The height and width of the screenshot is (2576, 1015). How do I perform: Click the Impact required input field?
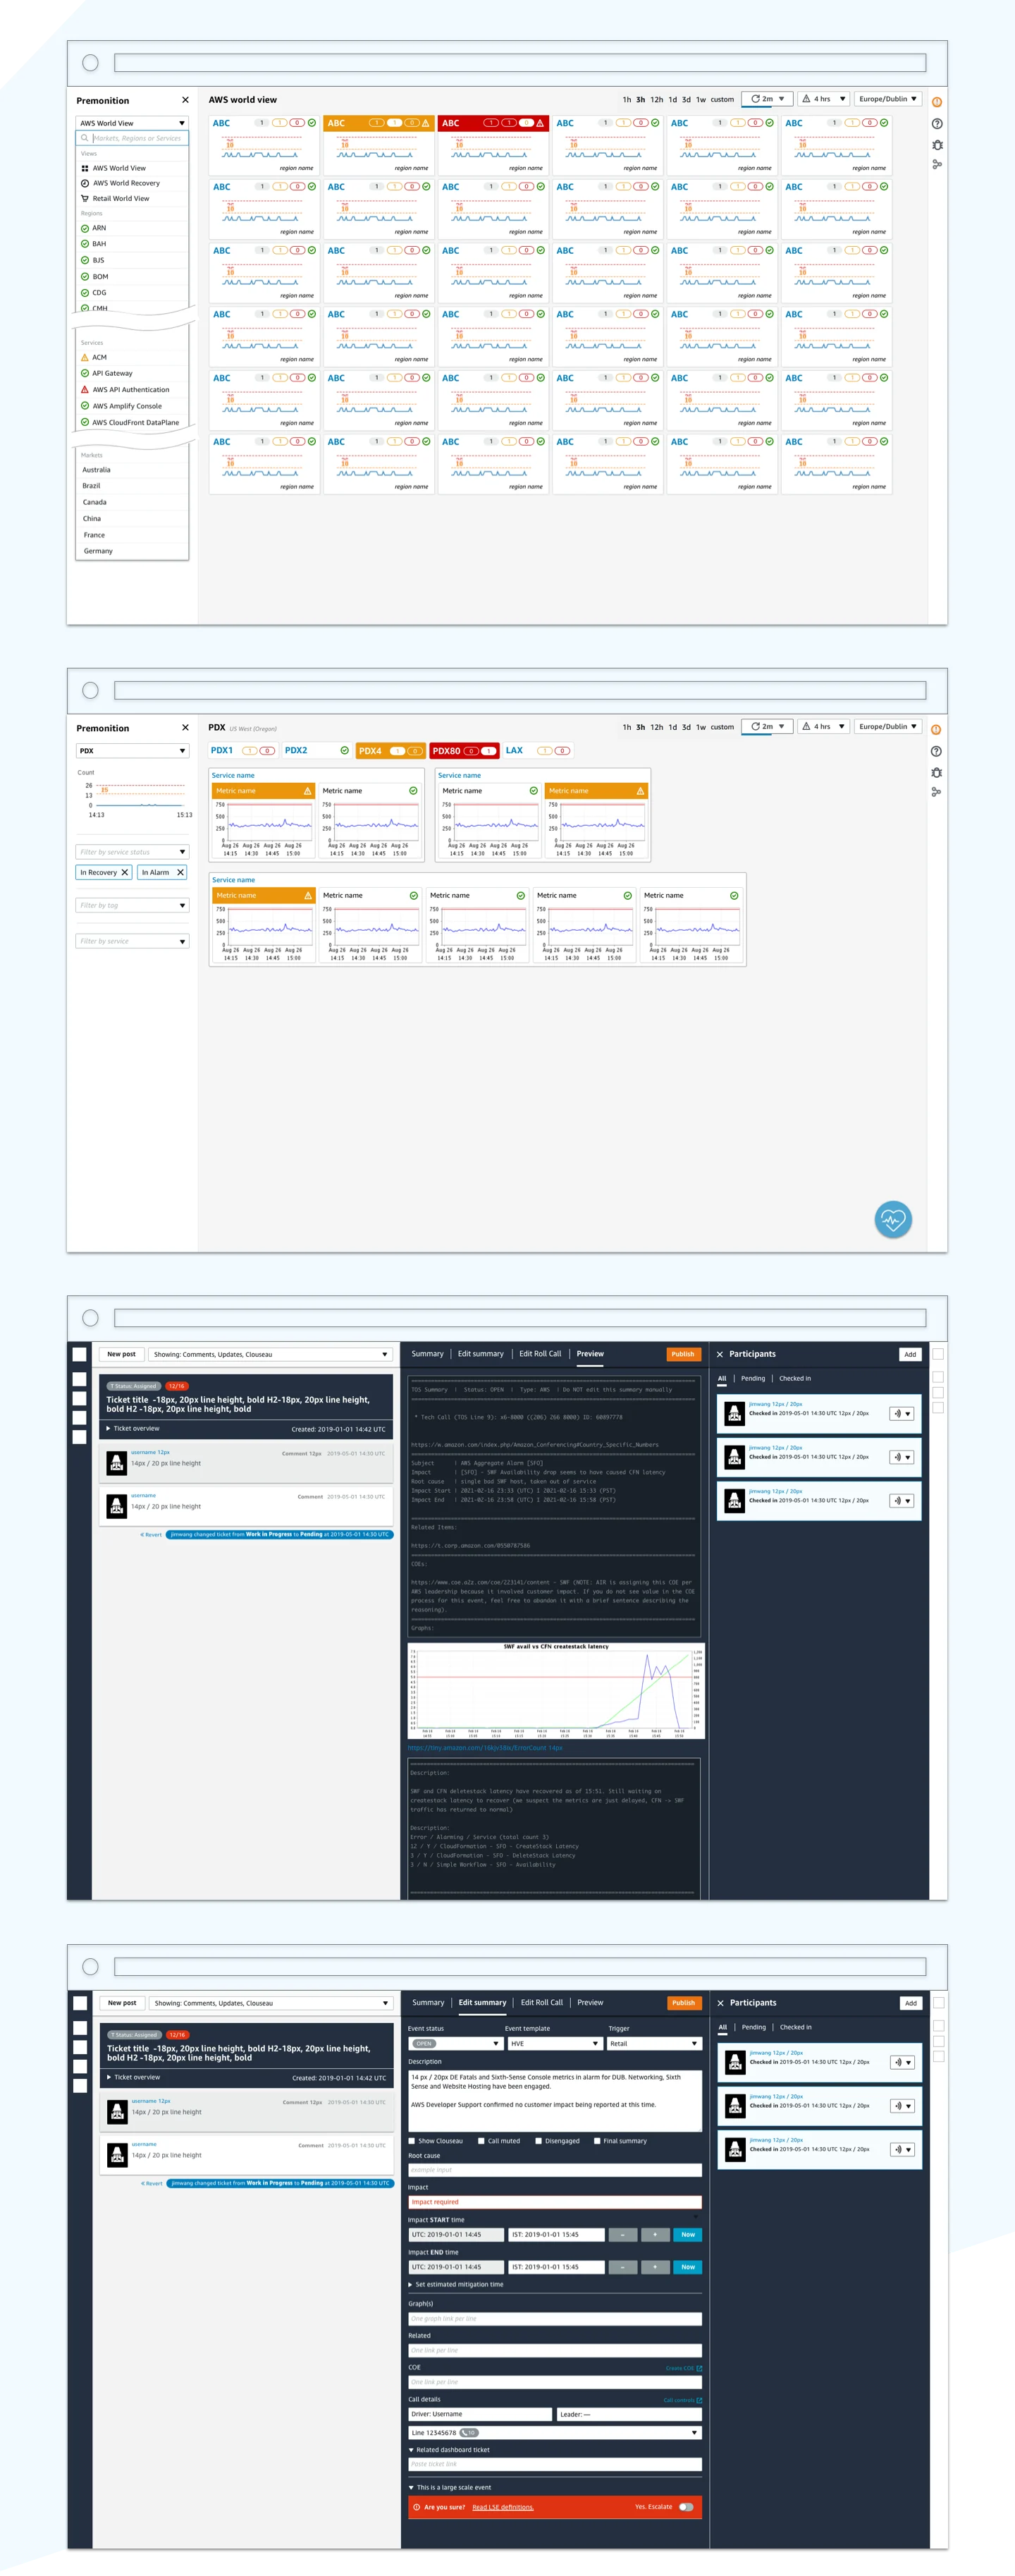pos(555,2202)
